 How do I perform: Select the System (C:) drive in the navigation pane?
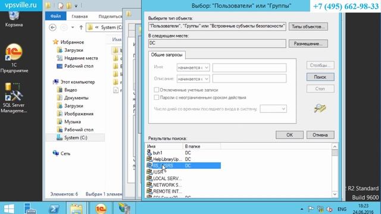pyautogui.click(x=76, y=137)
